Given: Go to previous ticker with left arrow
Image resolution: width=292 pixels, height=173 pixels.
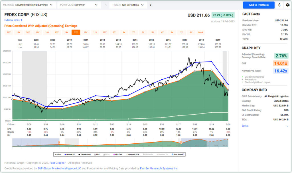Looking at the screenshot, I should pyautogui.click(x=106, y=5).
